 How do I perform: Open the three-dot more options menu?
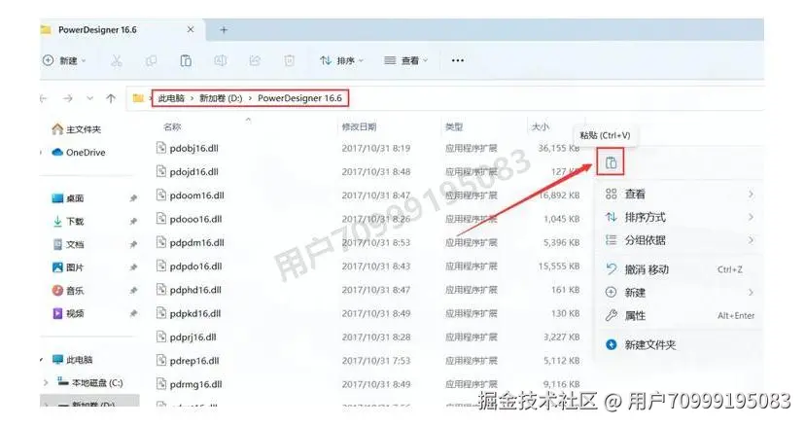[458, 60]
